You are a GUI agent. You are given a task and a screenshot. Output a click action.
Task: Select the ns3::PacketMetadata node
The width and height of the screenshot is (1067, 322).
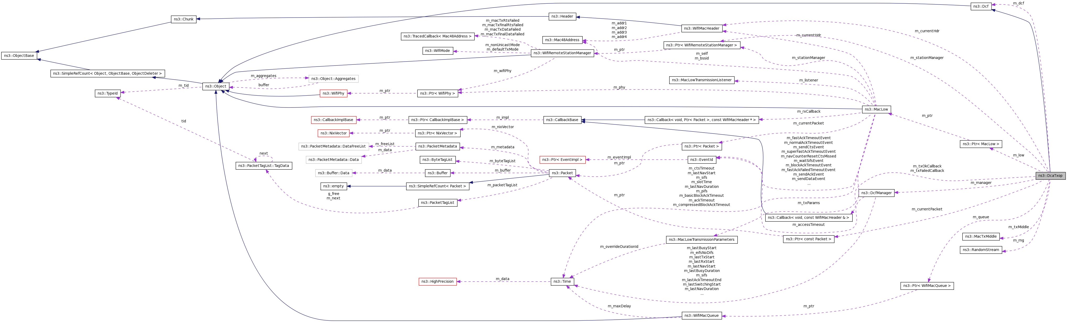click(437, 146)
